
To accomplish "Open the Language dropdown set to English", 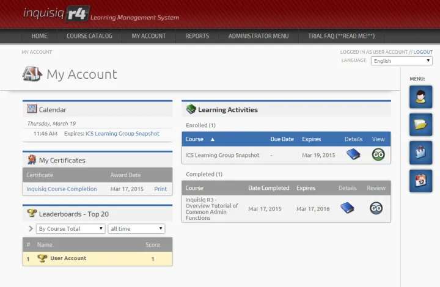I will 402,61.
